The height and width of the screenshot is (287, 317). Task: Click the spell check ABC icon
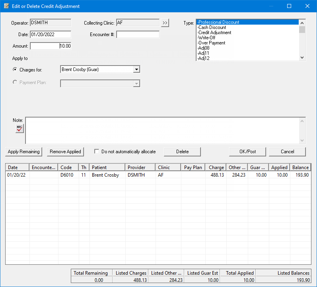click(19, 128)
